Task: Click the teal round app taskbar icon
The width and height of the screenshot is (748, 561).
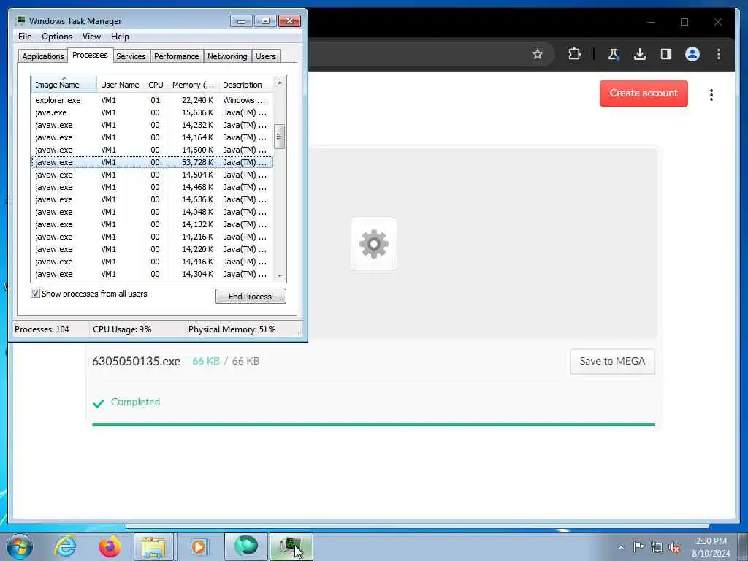Action: (245, 546)
